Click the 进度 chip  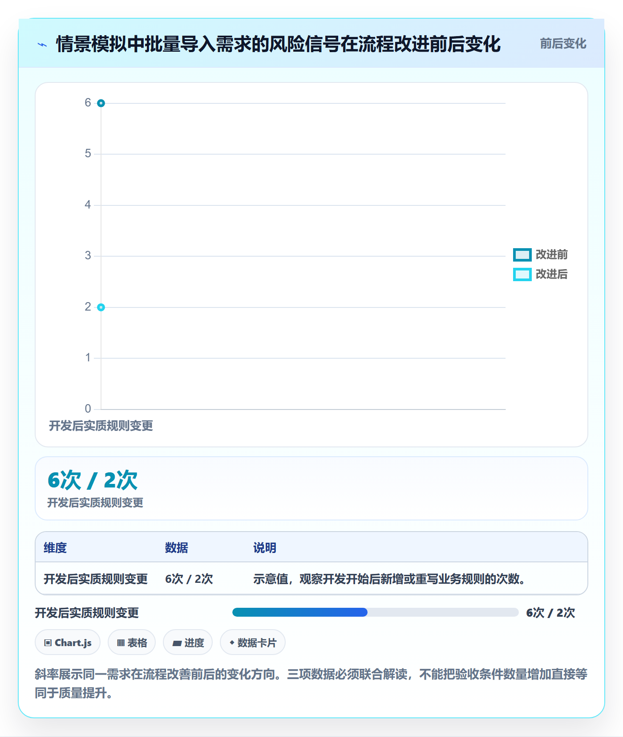click(x=188, y=643)
